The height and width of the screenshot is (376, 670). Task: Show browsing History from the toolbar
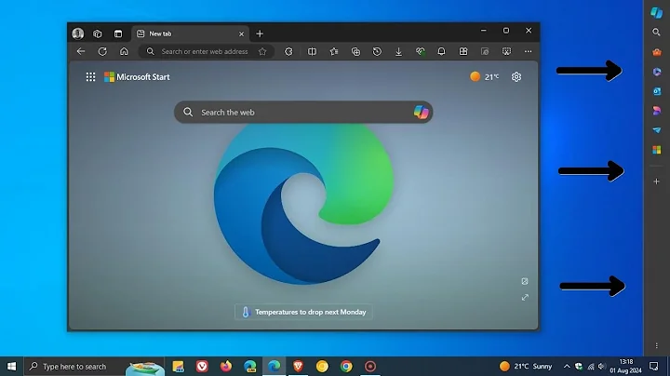pyautogui.click(x=377, y=52)
